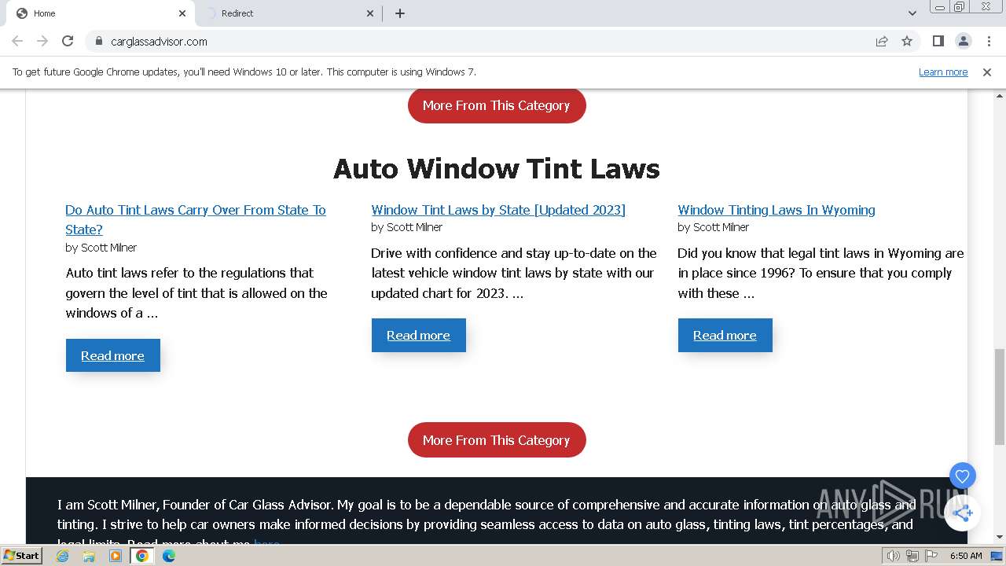Click the browser forward arrow
The height and width of the screenshot is (566, 1006).
42,41
